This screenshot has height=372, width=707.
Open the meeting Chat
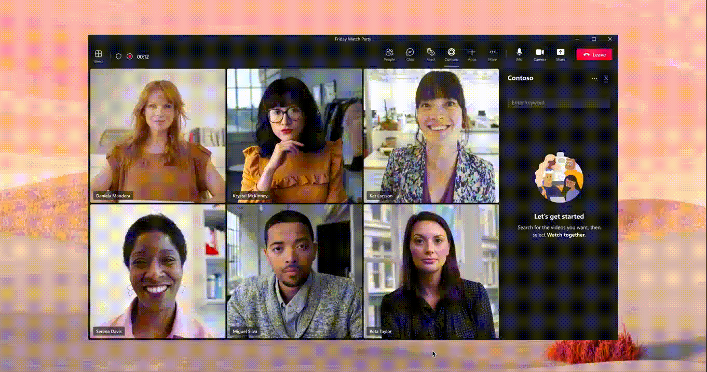pyautogui.click(x=410, y=54)
